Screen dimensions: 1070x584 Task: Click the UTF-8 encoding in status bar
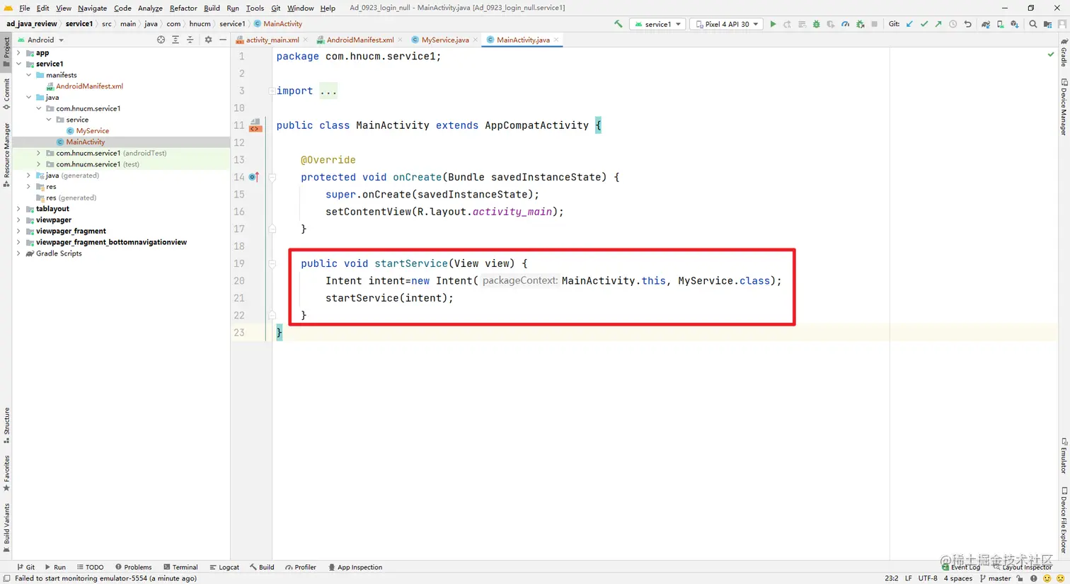click(928, 578)
